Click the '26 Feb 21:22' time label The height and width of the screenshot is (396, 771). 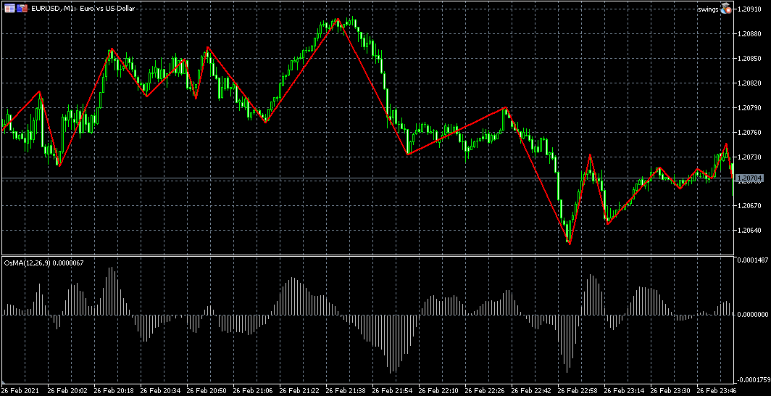tap(299, 391)
